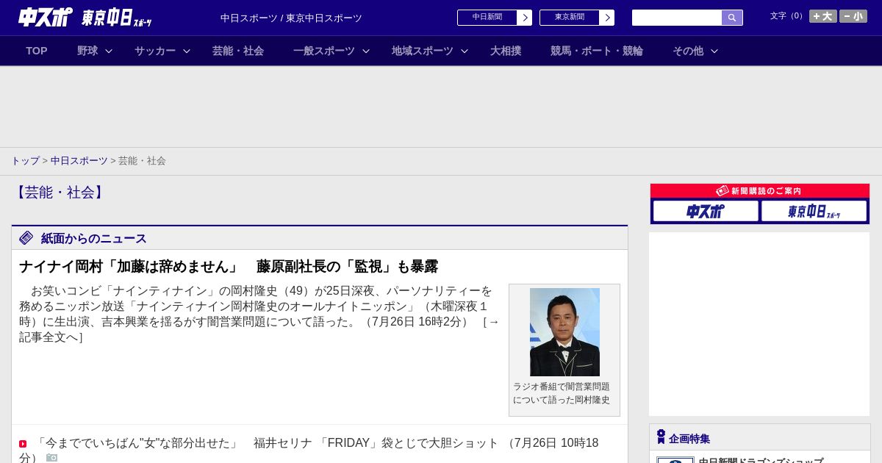Click the 紙面からのニュース section icon

click(x=26, y=238)
